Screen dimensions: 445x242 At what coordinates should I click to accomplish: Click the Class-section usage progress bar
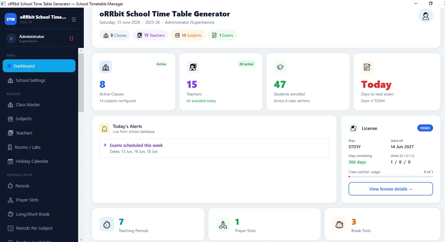(391, 177)
